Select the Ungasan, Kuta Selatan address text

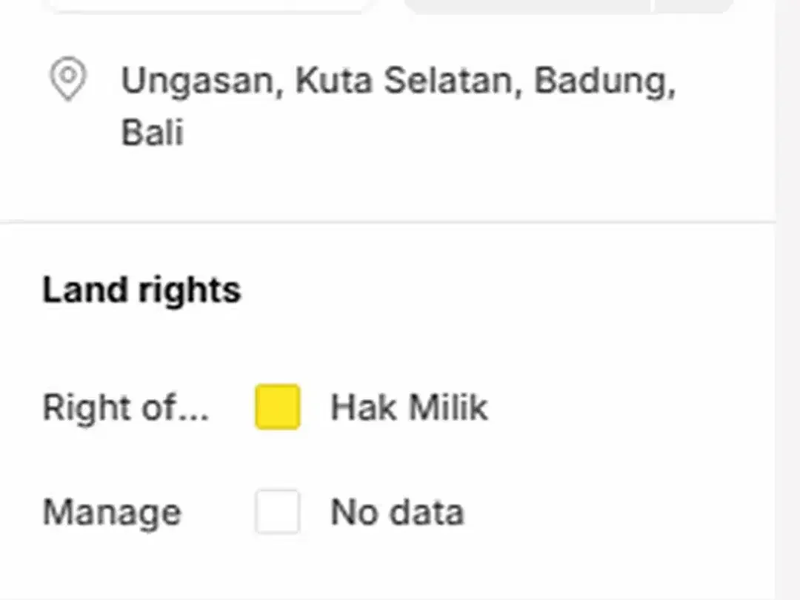pyautogui.click(x=398, y=106)
